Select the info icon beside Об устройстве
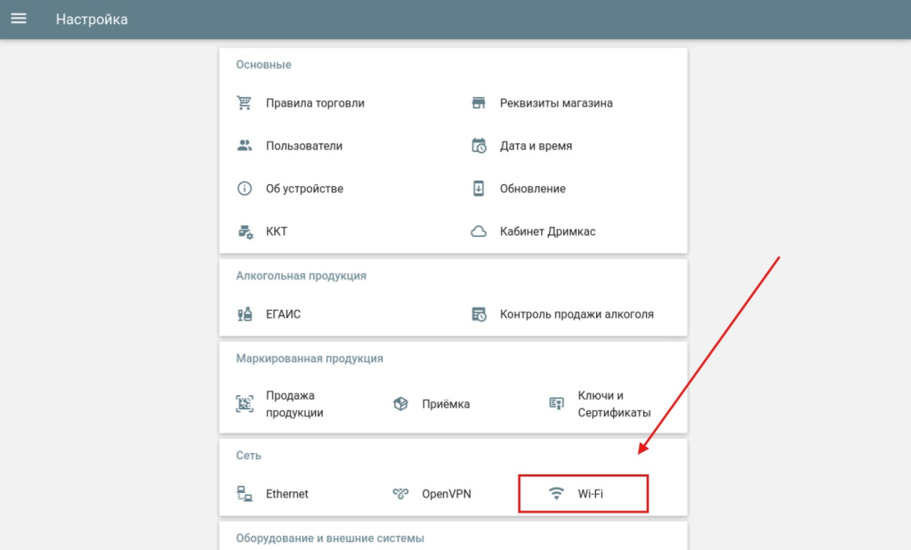911x550 pixels. pyautogui.click(x=245, y=188)
